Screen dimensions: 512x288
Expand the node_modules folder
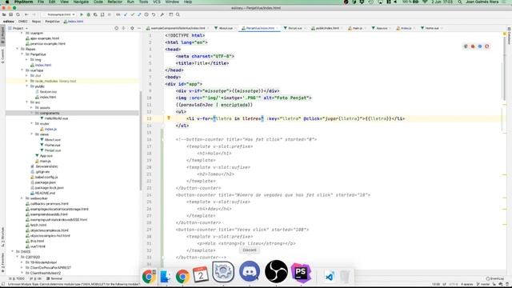point(26,81)
